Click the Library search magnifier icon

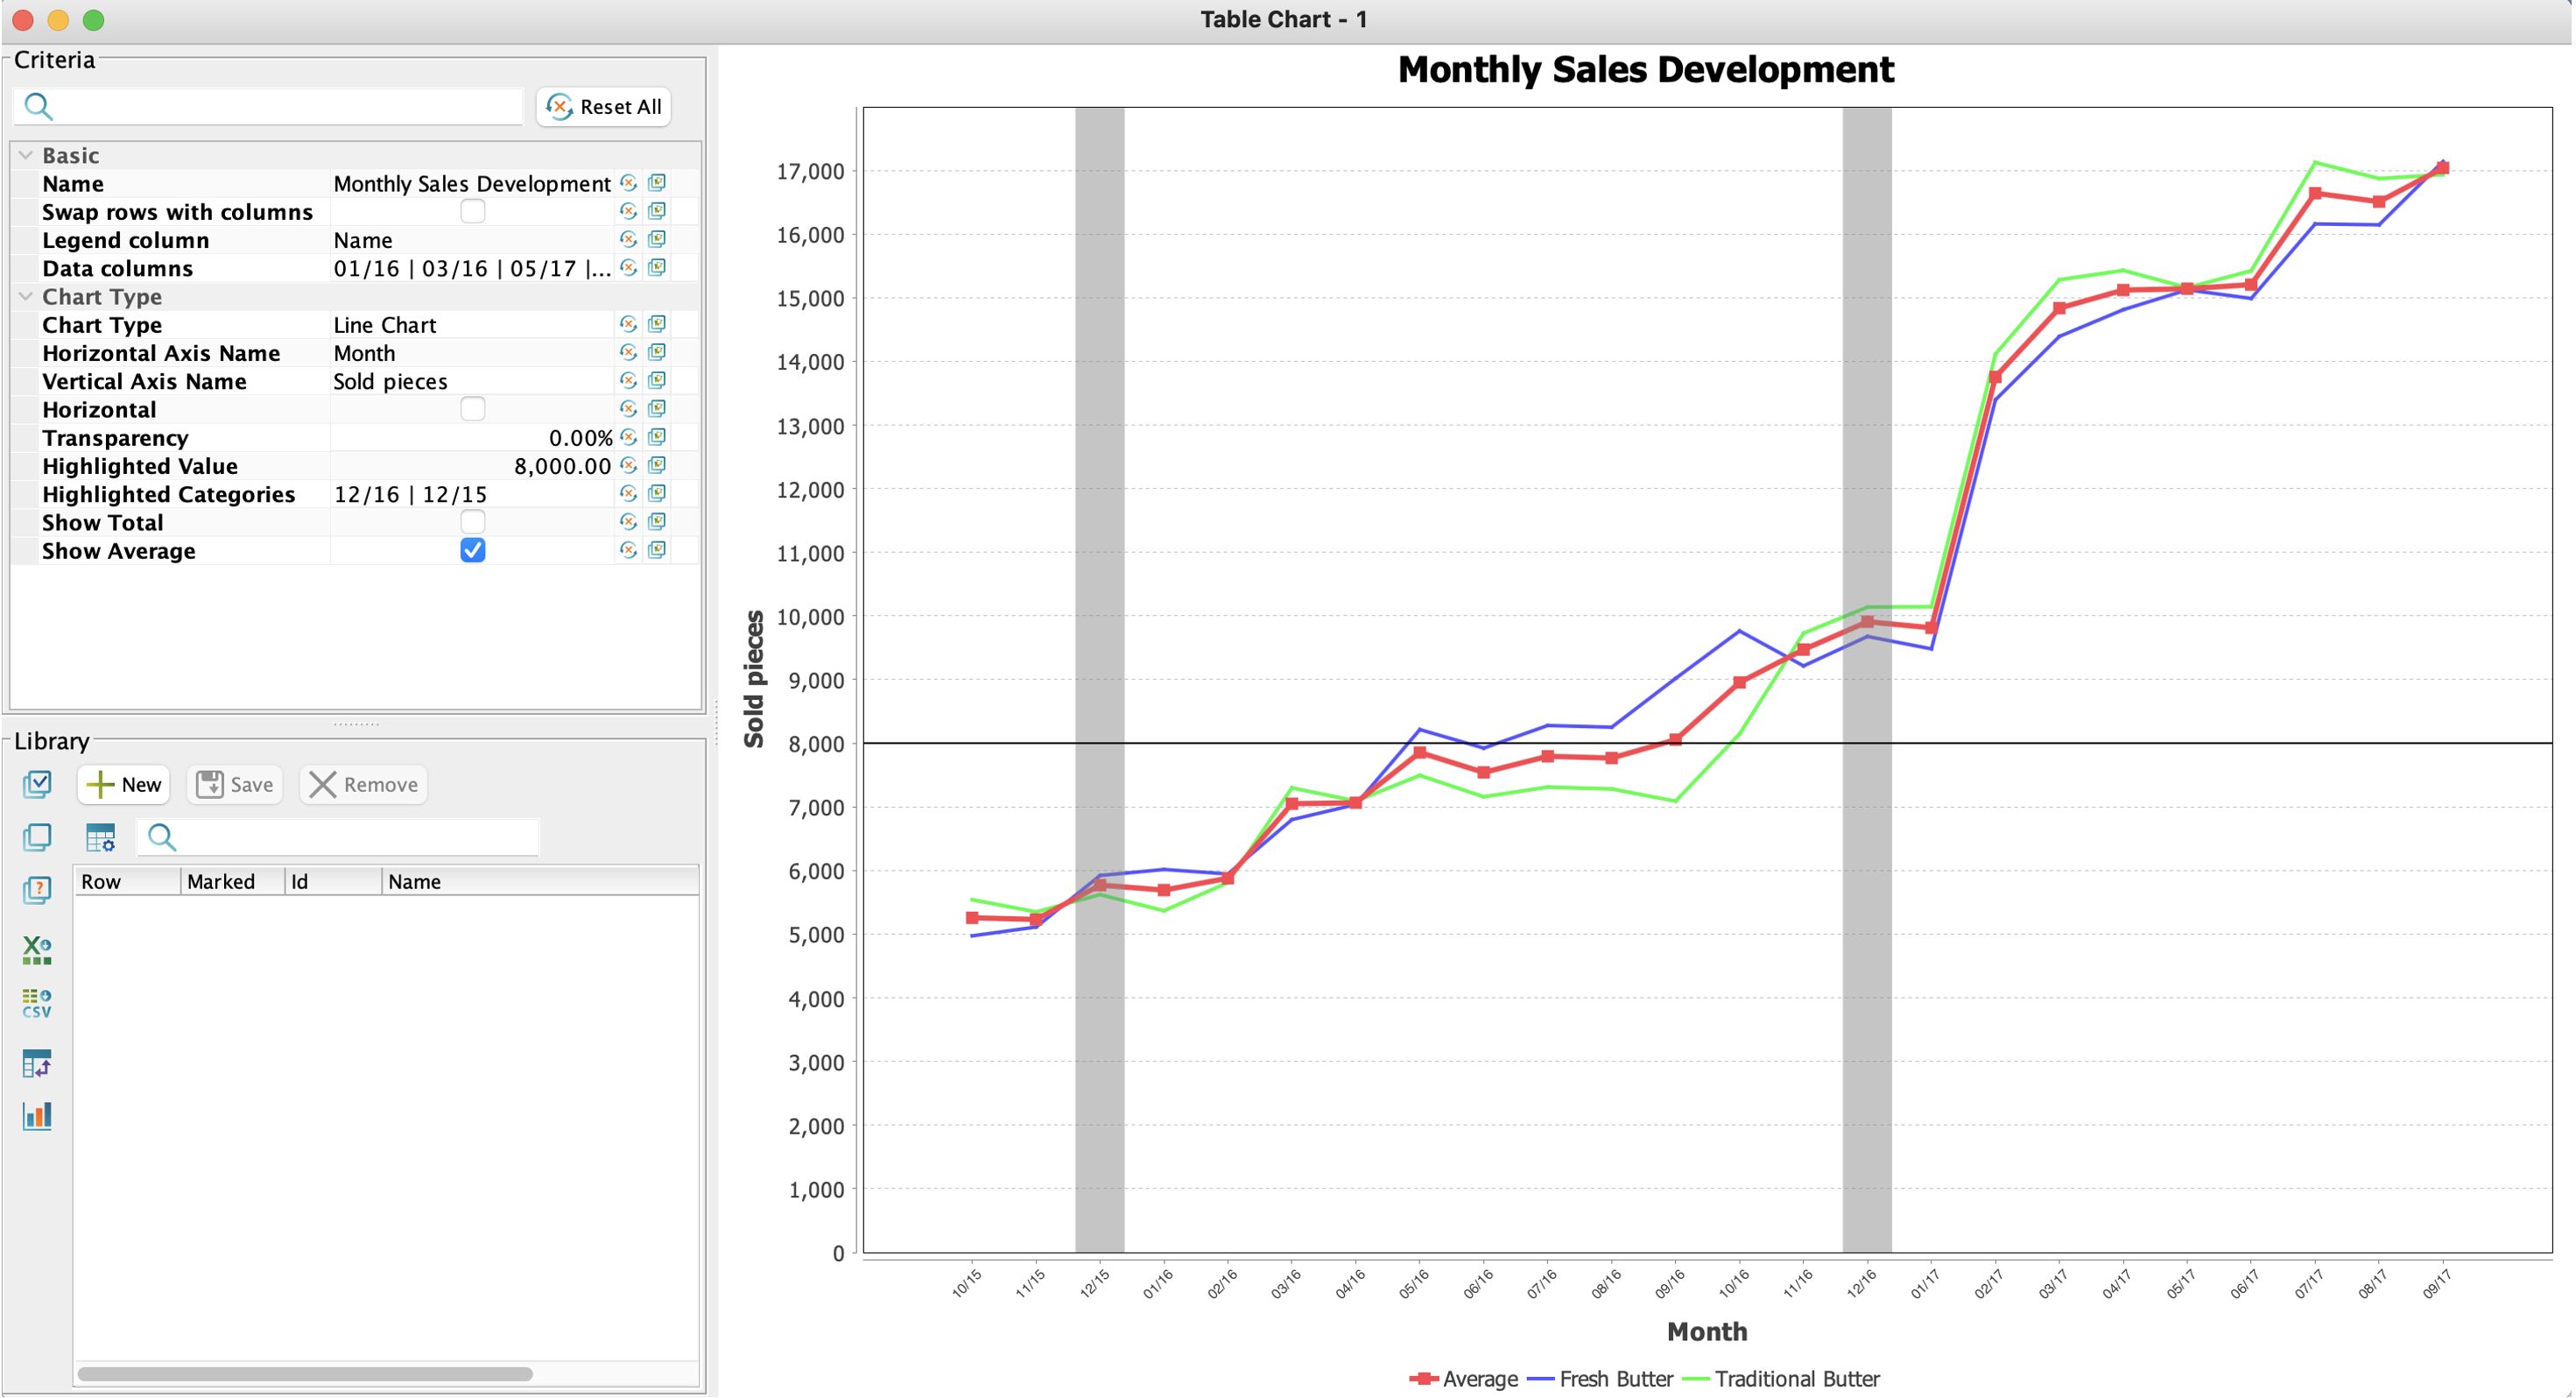coord(161,837)
